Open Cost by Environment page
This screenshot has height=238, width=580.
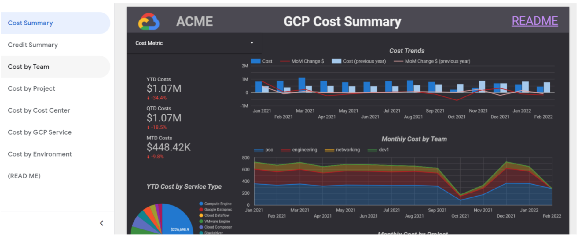(55, 154)
